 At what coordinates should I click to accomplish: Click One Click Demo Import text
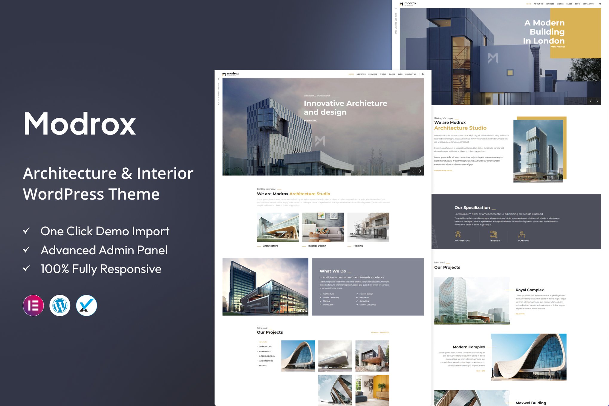[x=105, y=231]
